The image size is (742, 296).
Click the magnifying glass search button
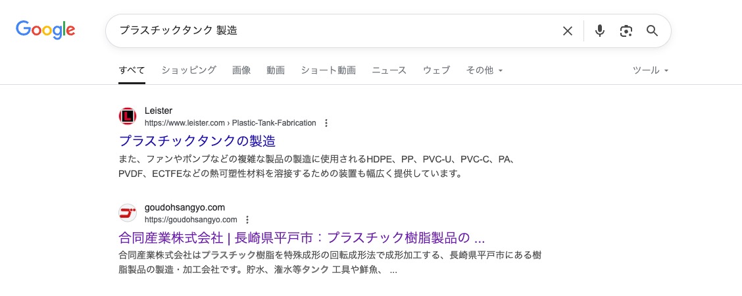point(652,31)
